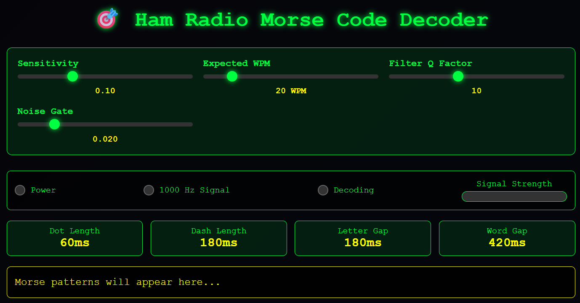Click the Power indicator light
Screen dimensions: 580x303
20,190
